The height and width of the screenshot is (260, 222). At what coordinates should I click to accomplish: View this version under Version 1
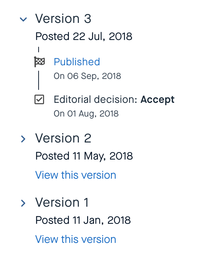[x=75, y=240]
